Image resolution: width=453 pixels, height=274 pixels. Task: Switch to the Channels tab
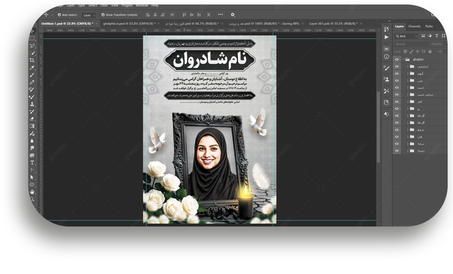tap(414, 26)
